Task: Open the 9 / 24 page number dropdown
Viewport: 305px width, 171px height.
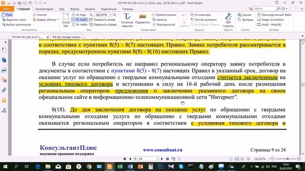Action: pos(157,159)
